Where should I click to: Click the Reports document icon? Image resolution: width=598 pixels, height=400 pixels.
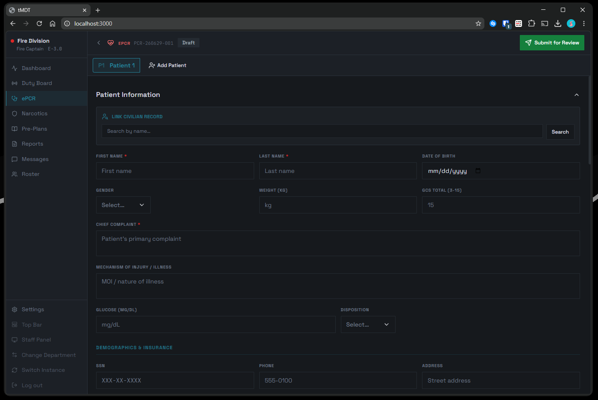click(x=15, y=144)
